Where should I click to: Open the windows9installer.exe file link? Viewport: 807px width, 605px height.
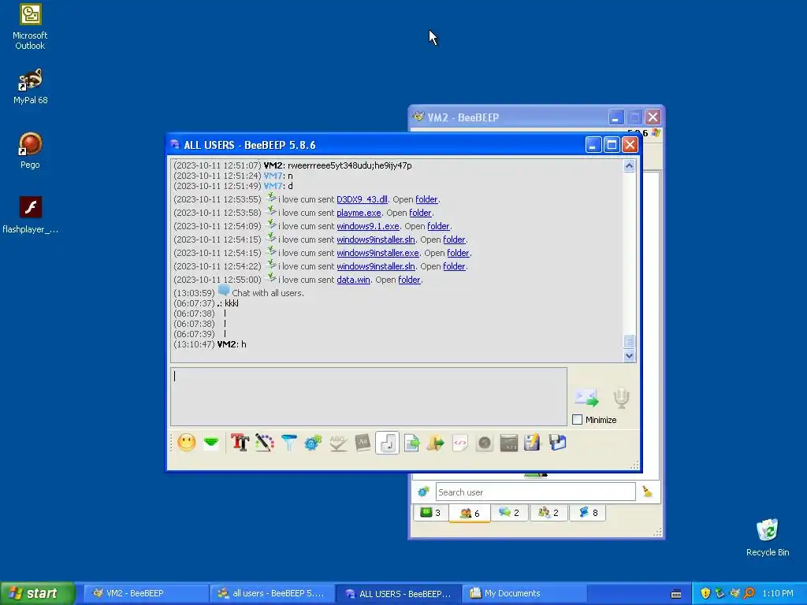377,253
